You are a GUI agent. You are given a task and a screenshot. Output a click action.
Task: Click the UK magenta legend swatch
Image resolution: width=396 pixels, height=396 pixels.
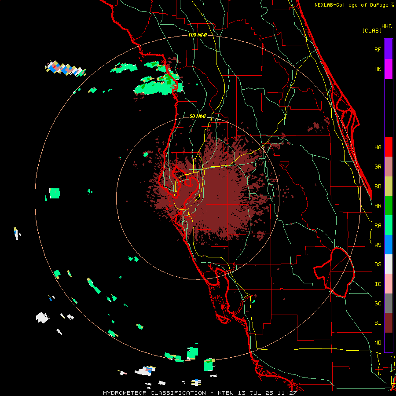[389, 69]
